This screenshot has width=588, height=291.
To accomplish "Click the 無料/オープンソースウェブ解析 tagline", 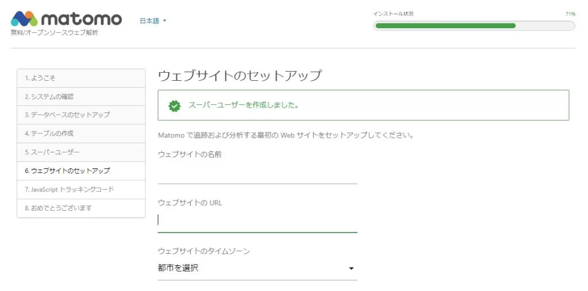I will point(55,33).
